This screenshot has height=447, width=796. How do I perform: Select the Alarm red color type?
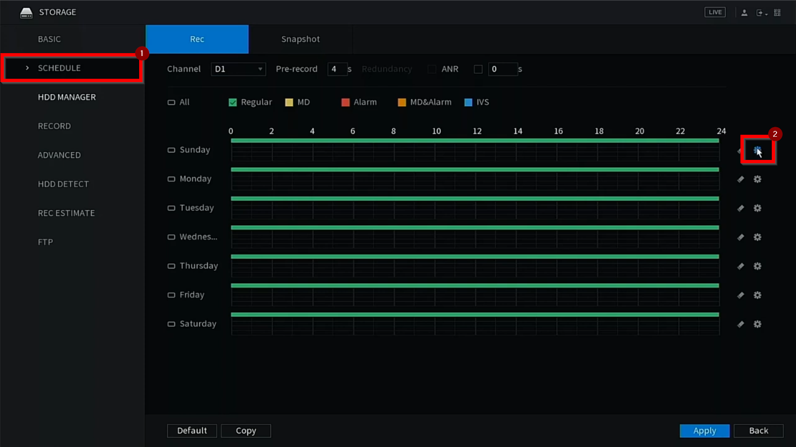pos(346,102)
